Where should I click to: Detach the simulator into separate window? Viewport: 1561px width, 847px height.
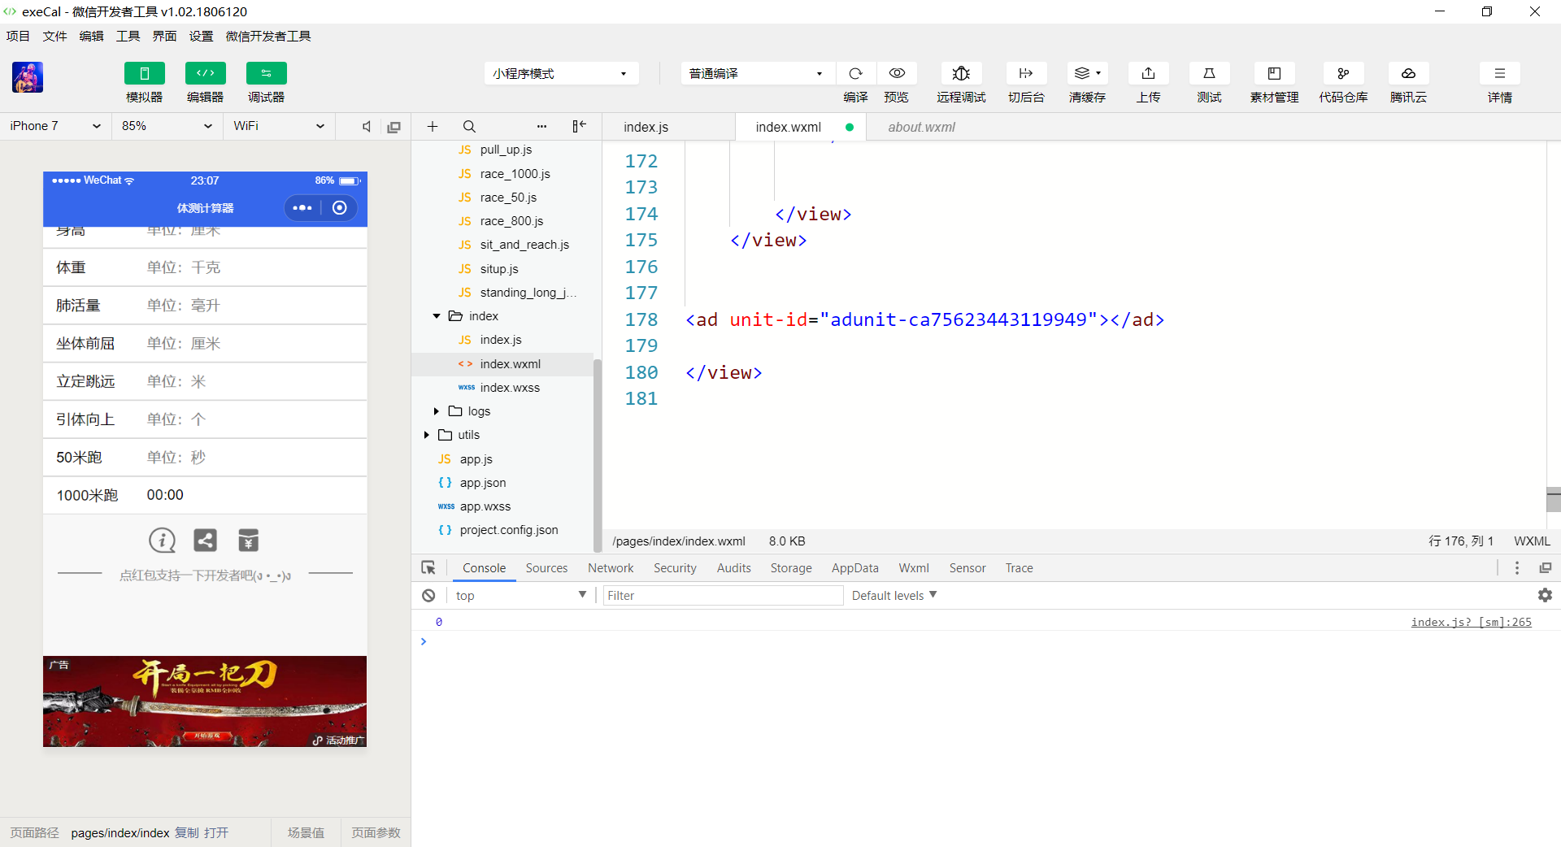coord(394,127)
